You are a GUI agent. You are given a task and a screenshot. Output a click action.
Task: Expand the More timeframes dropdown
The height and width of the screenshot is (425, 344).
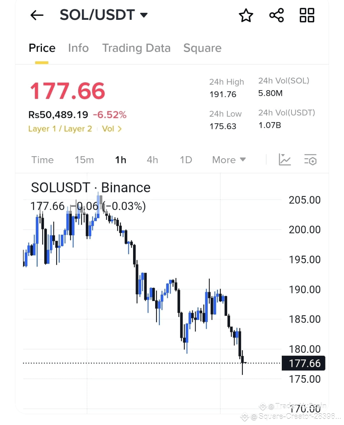[229, 160]
